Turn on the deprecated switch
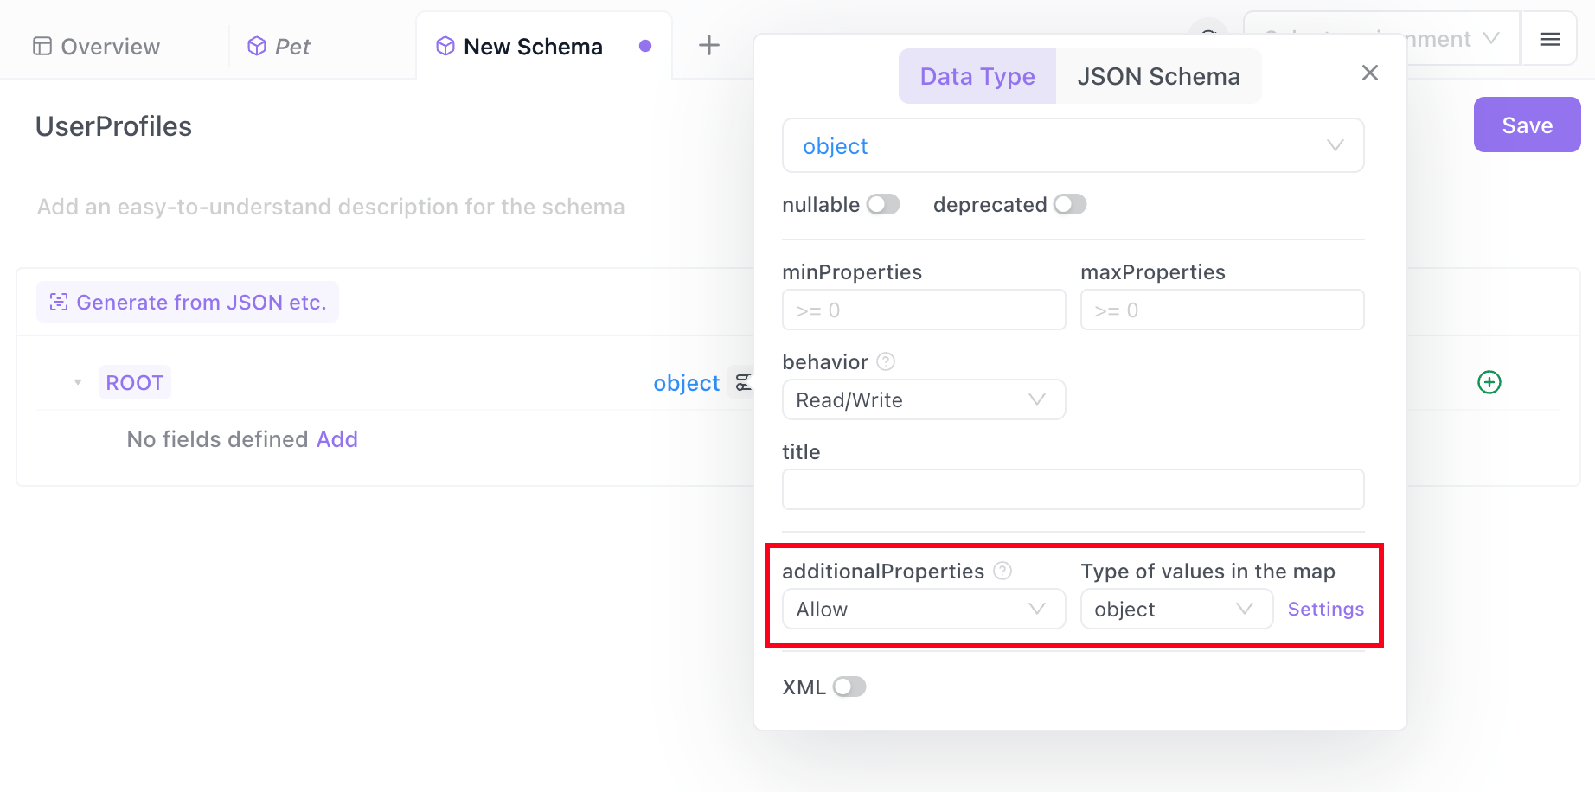This screenshot has width=1595, height=792. coord(1069,204)
